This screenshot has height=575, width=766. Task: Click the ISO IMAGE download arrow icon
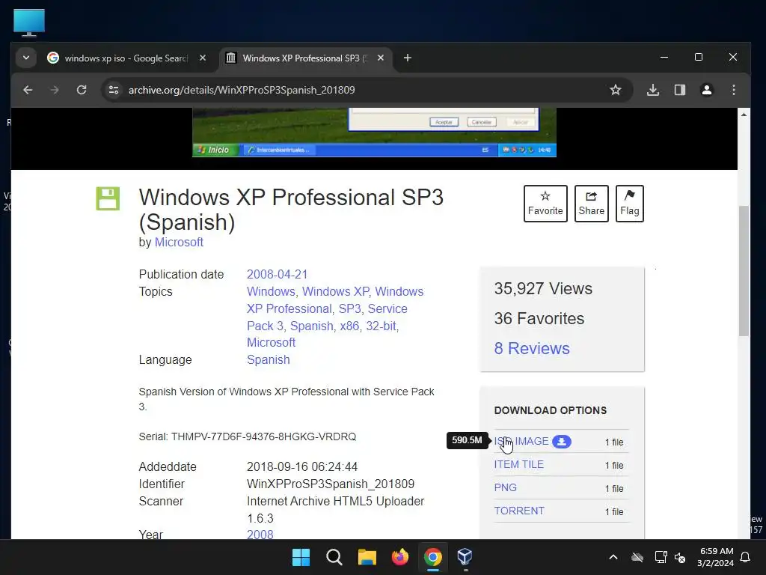tap(561, 442)
